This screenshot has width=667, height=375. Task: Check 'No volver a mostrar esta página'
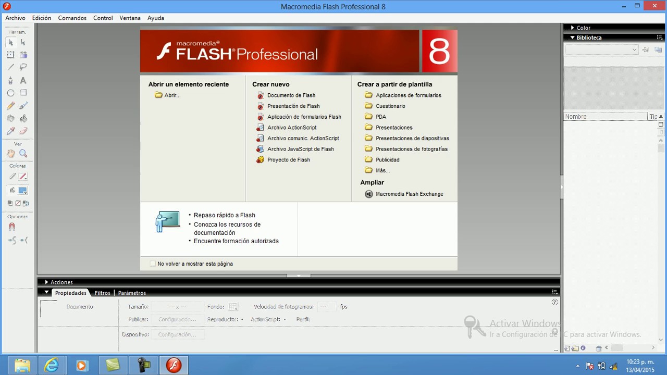[x=153, y=264]
